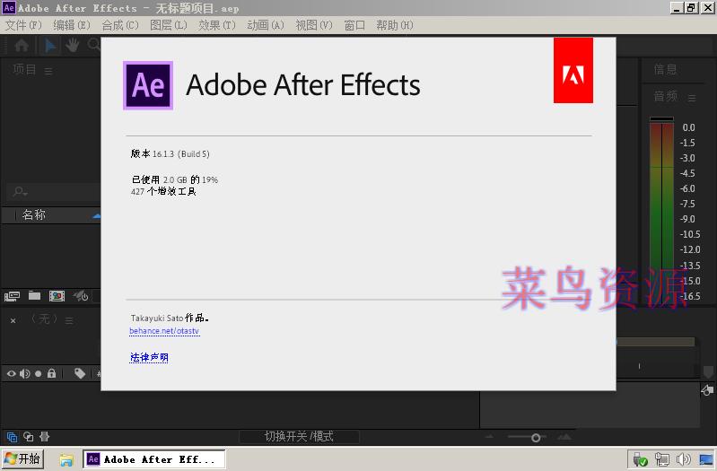Select the Selection arrow tool
This screenshot has height=471, width=717.
(50, 45)
